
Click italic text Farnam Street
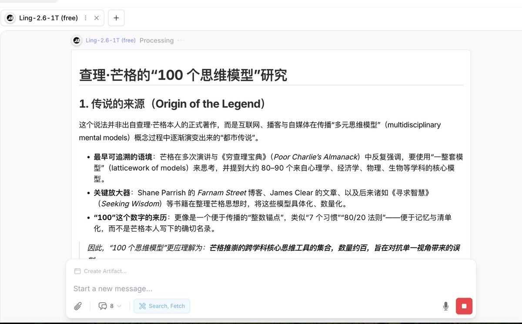coord(222,192)
